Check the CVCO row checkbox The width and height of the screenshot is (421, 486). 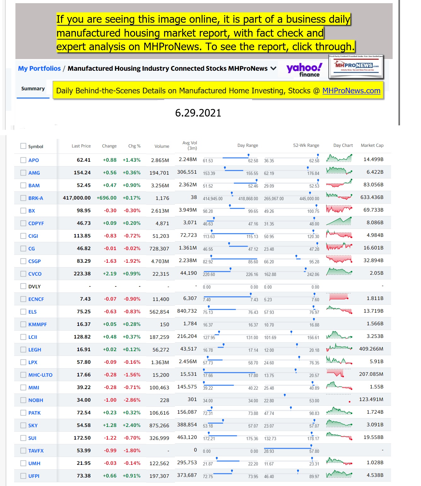[x=23, y=274]
